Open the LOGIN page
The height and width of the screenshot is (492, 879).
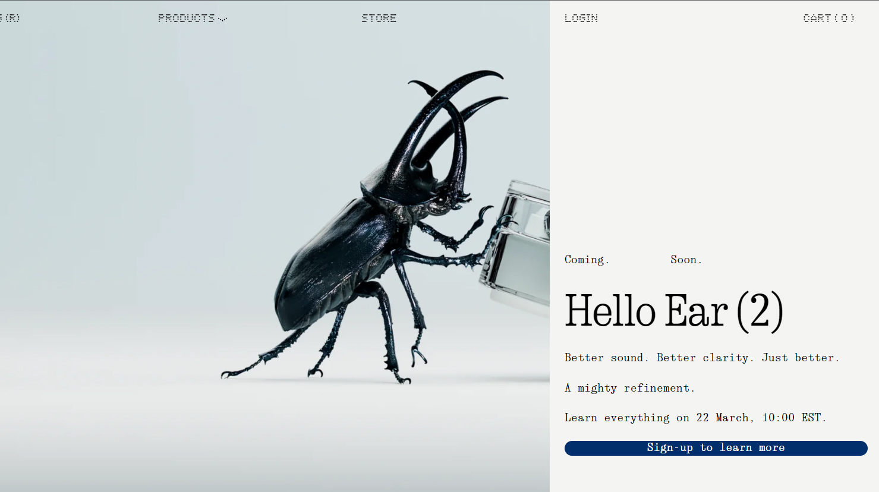[x=581, y=18]
